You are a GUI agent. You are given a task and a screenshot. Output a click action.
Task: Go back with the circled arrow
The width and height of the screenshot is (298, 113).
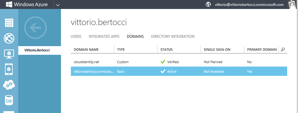(x=35, y=28)
